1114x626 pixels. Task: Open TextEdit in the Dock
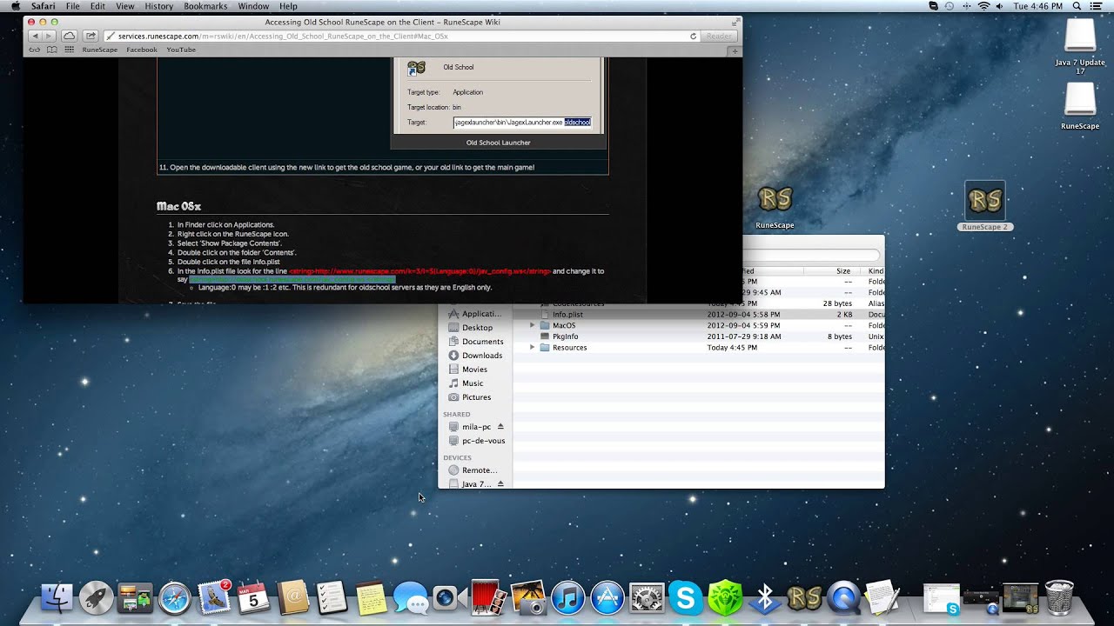(882, 598)
